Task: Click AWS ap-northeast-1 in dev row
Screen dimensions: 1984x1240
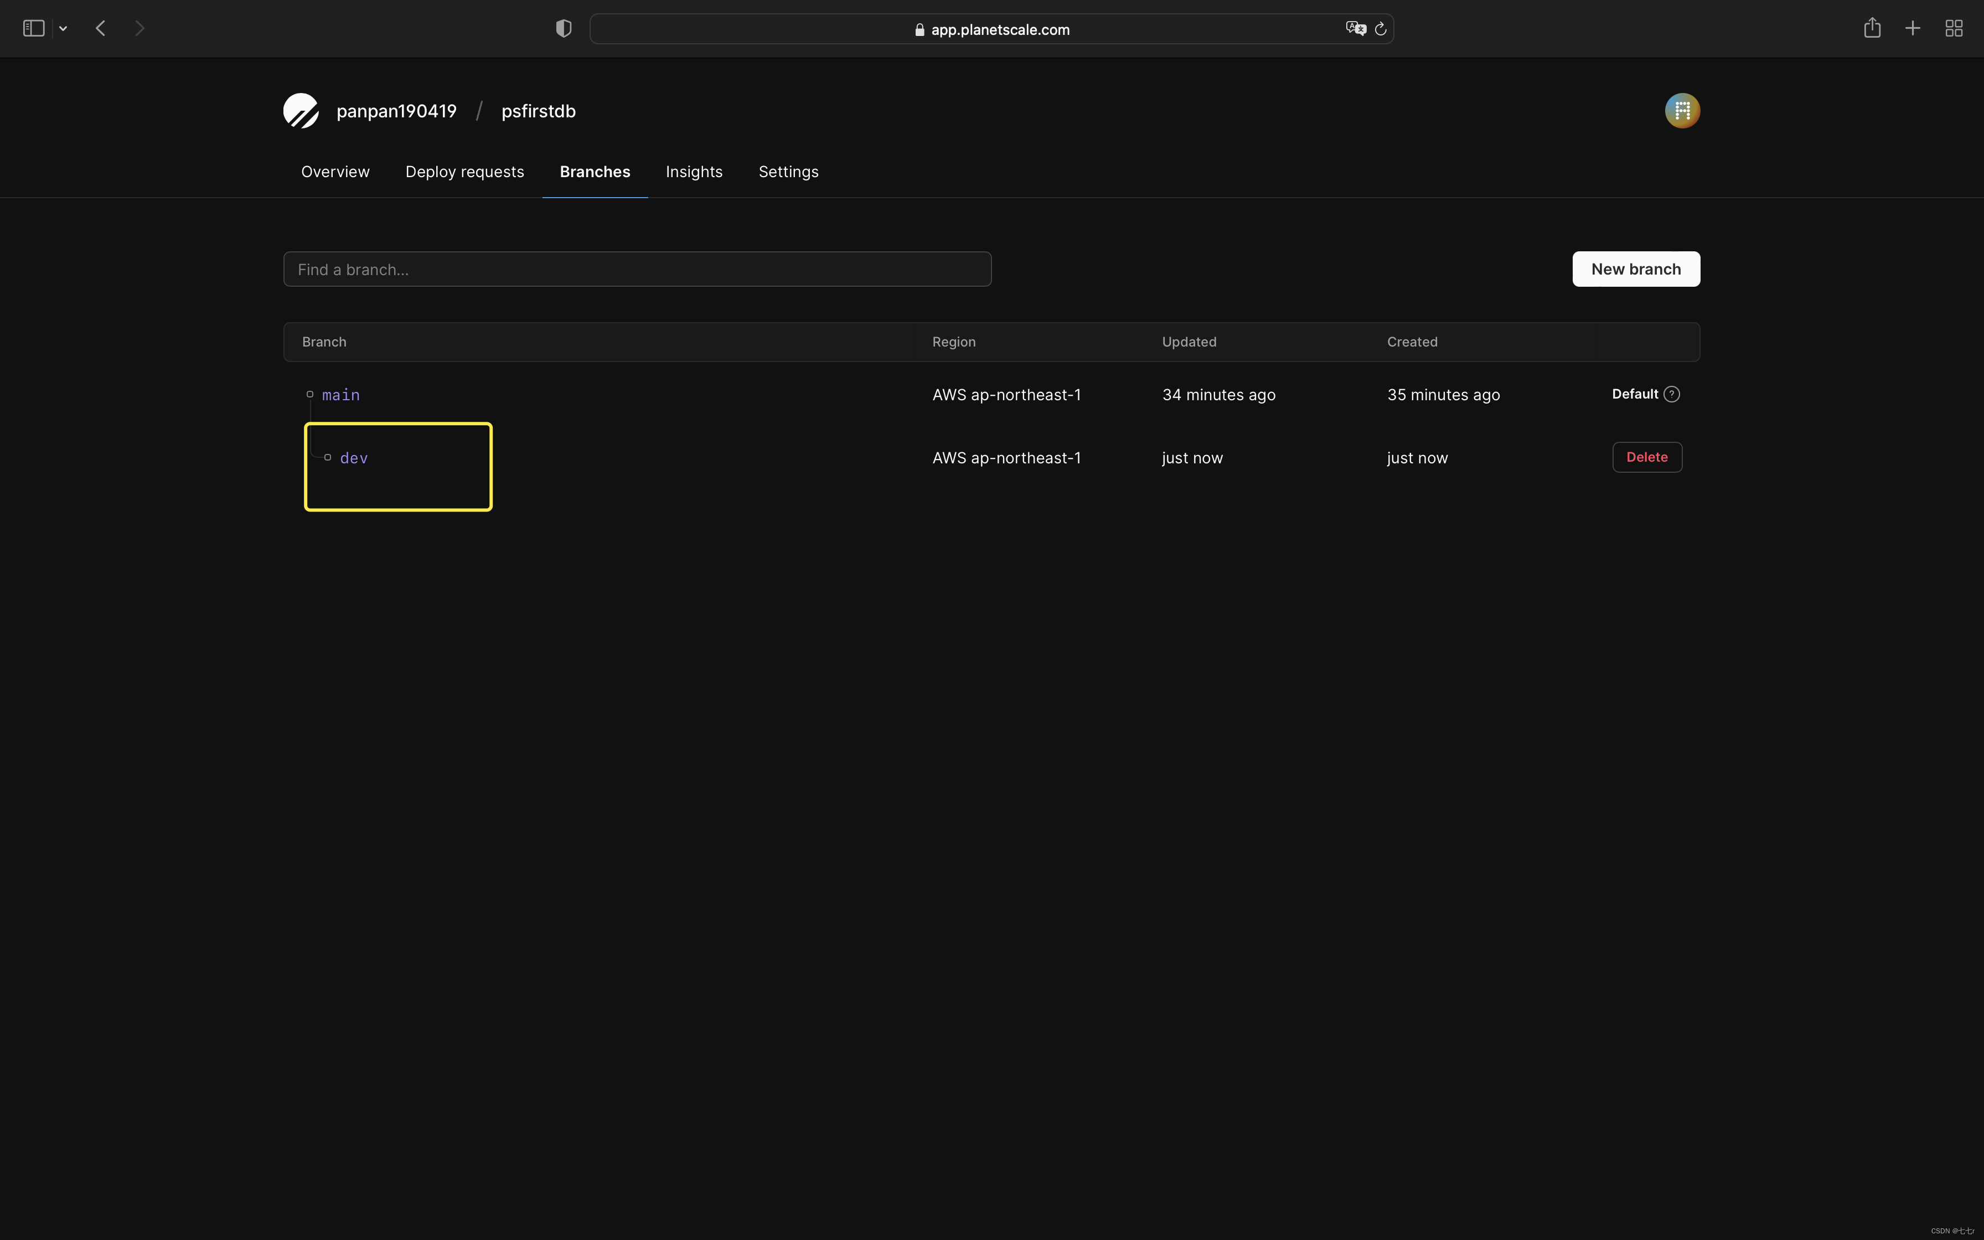Action: point(1007,458)
